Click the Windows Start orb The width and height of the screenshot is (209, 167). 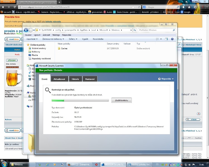coord(4,164)
